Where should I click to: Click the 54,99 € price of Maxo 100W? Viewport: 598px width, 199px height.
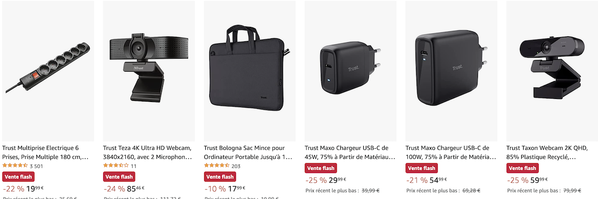(x=438, y=180)
